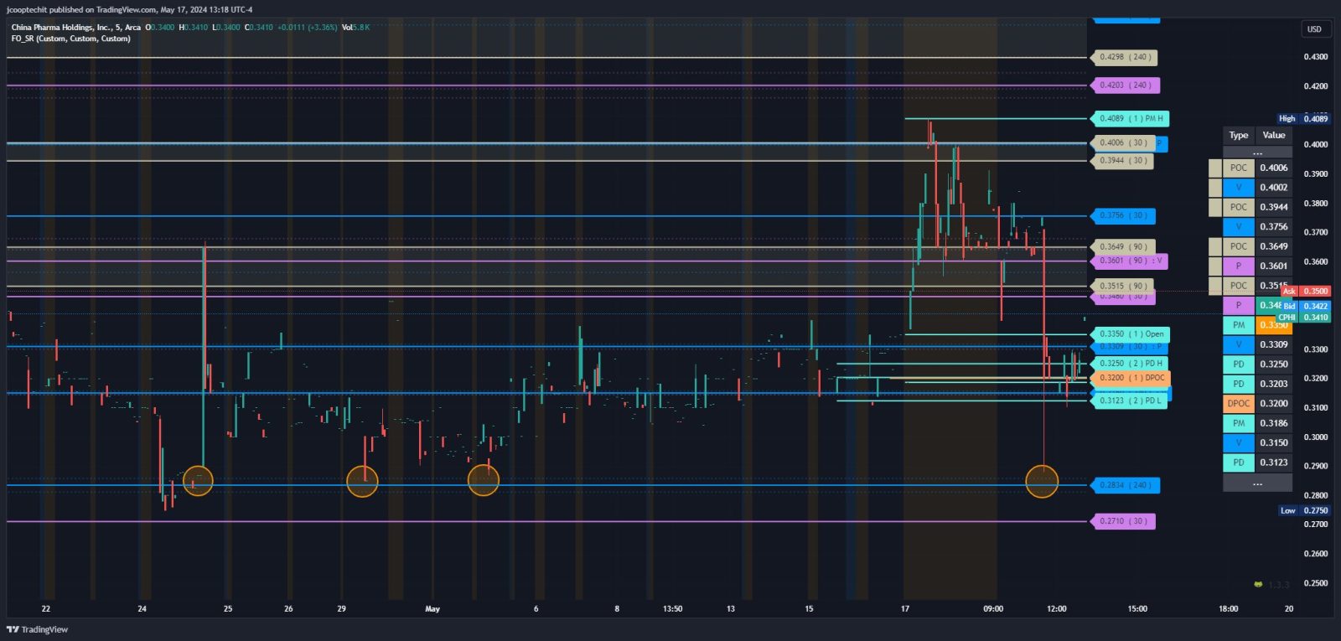Click the 22 date label on time axis
This screenshot has height=641, width=1341.
(x=46, y=609)
